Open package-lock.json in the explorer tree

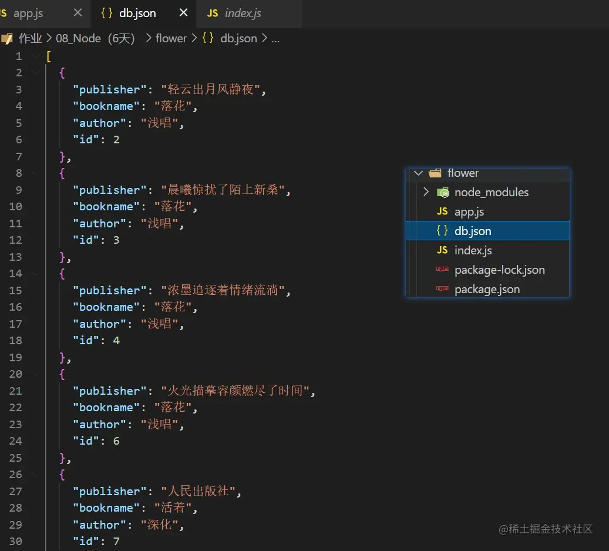(499, 270)
